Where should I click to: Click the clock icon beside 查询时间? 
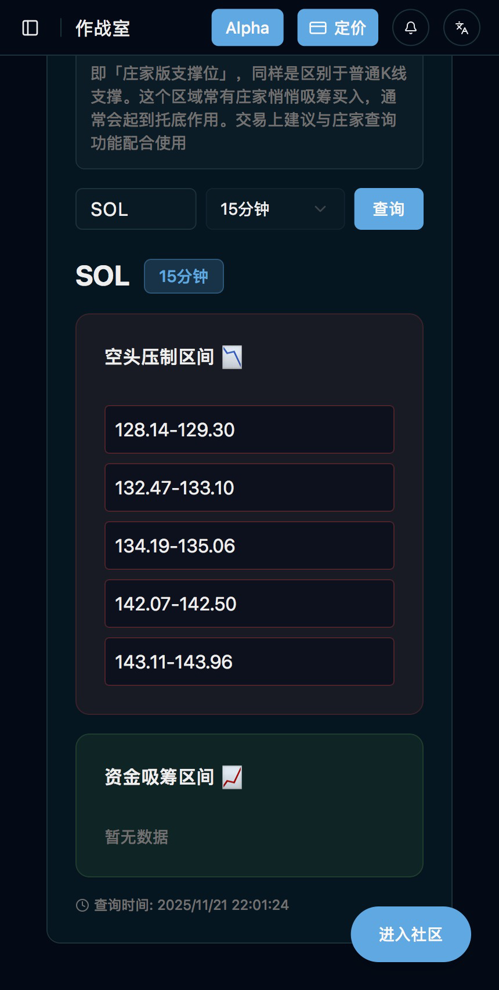[82, 905]
